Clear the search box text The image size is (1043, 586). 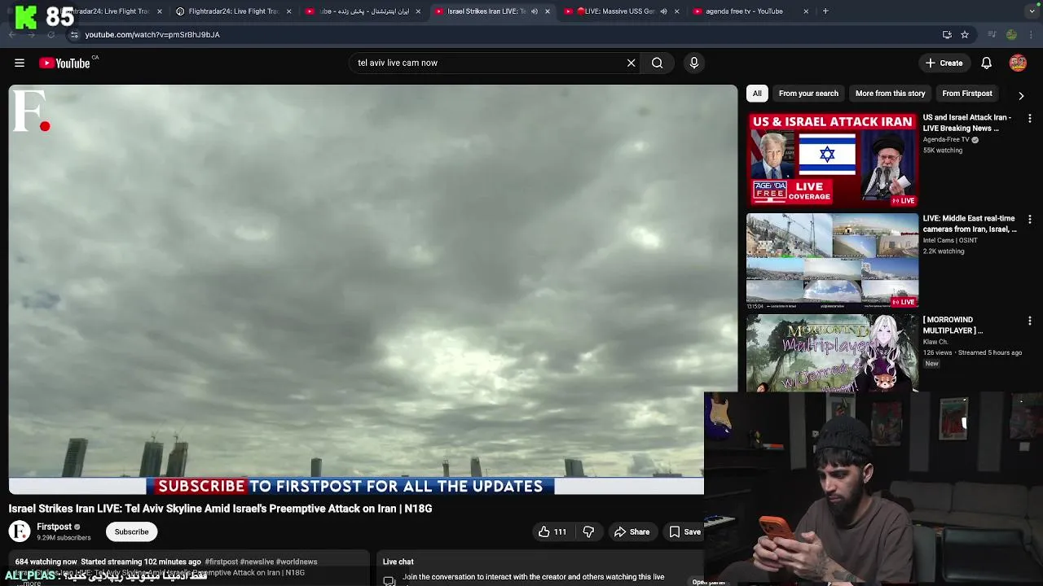(x=631, y=63)
